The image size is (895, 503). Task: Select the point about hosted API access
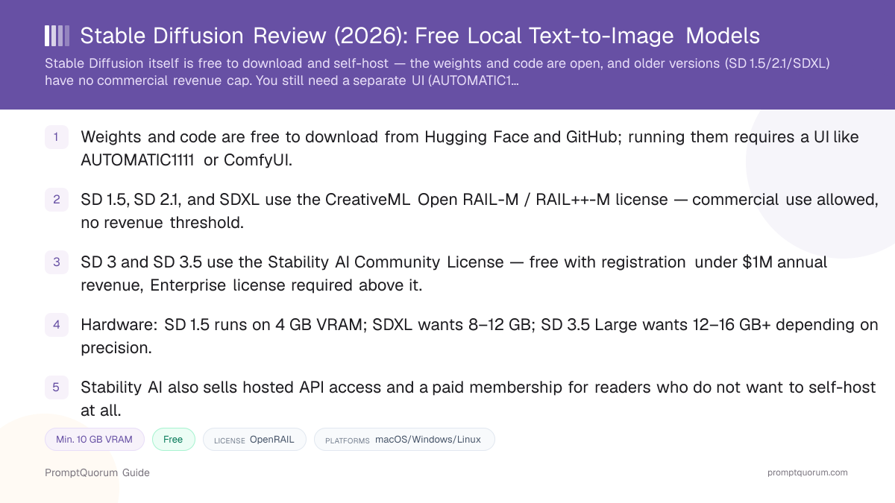coord(478,399)
